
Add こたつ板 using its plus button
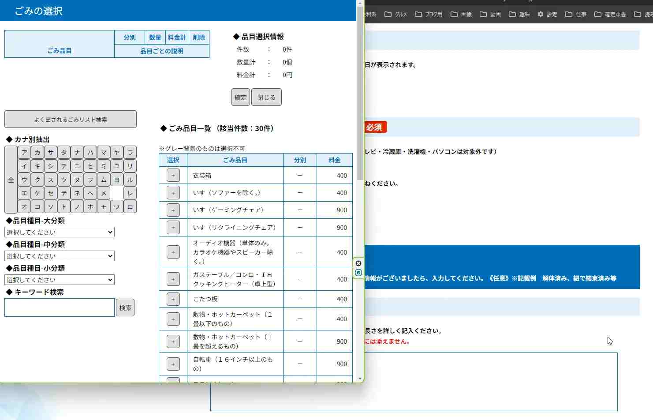point(173,299)
